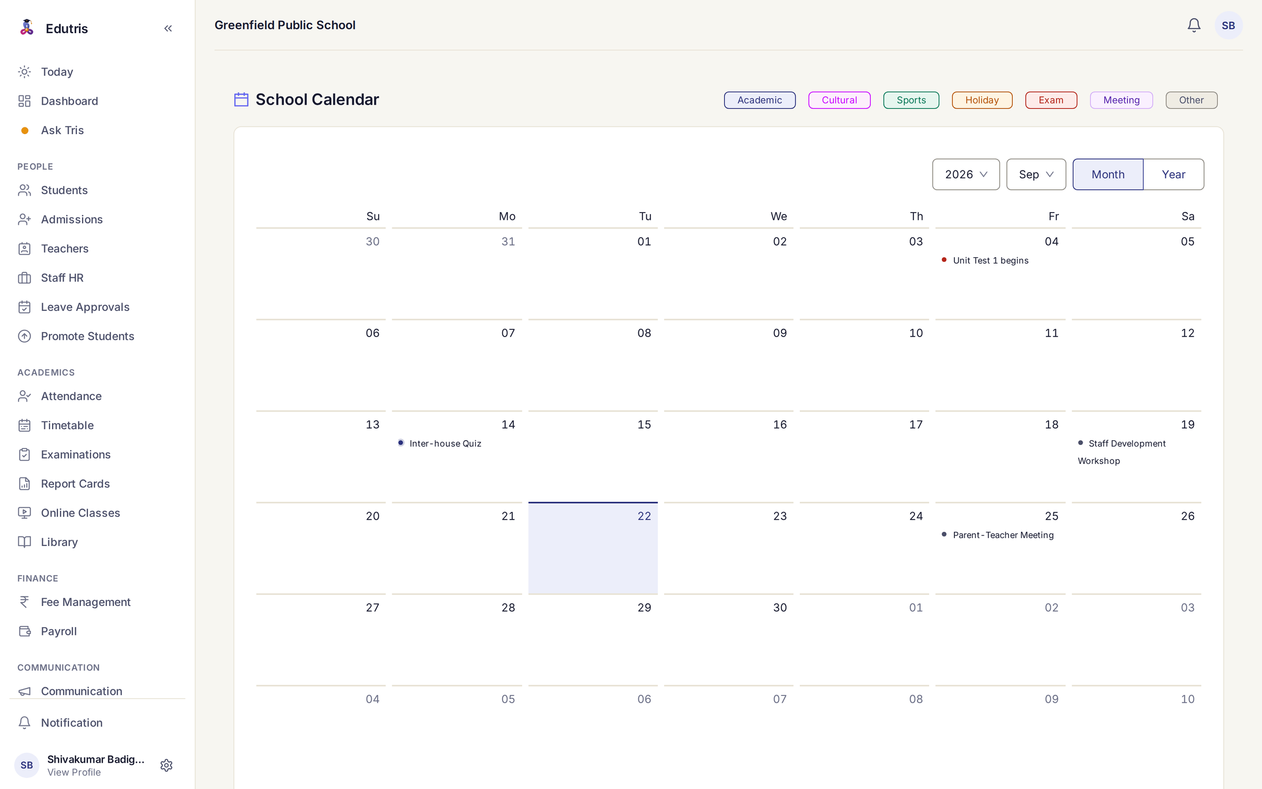This screenshot has height=789, width=1262.
Task: Click the Admissions add-person icon
Action: point(24,219)
